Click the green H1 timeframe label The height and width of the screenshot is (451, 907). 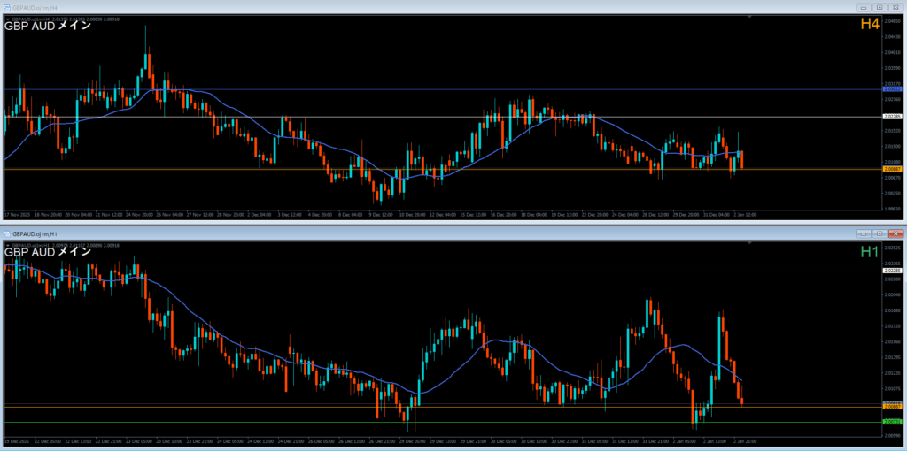tap(870, 253)
